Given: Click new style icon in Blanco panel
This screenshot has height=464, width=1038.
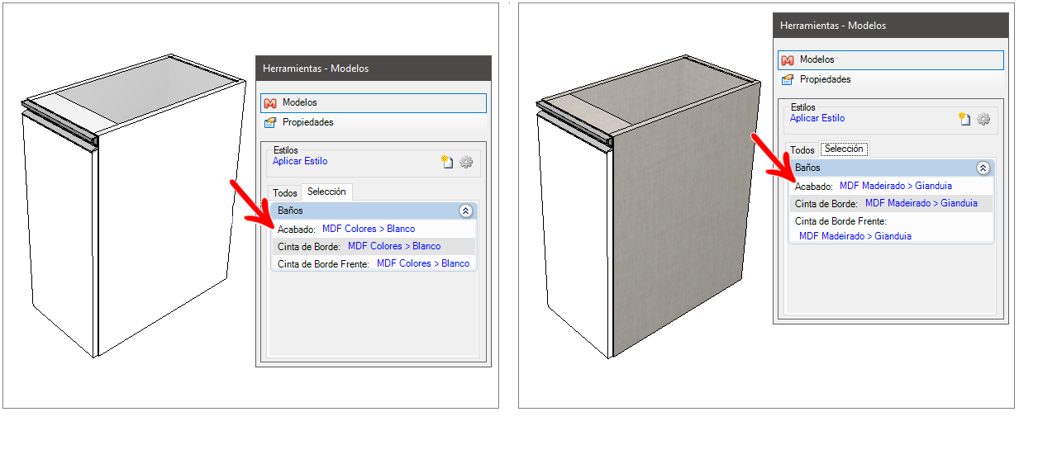Looking at the screenshot, I should [447, 162].
